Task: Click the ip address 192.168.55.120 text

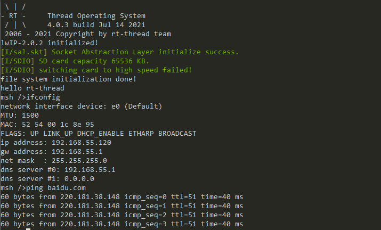Action: click(56, 143)
